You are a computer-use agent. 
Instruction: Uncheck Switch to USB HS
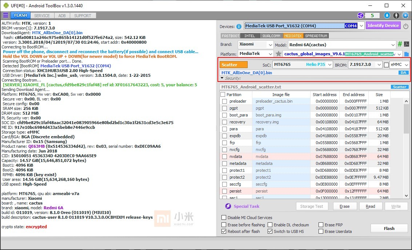point(270,231)
